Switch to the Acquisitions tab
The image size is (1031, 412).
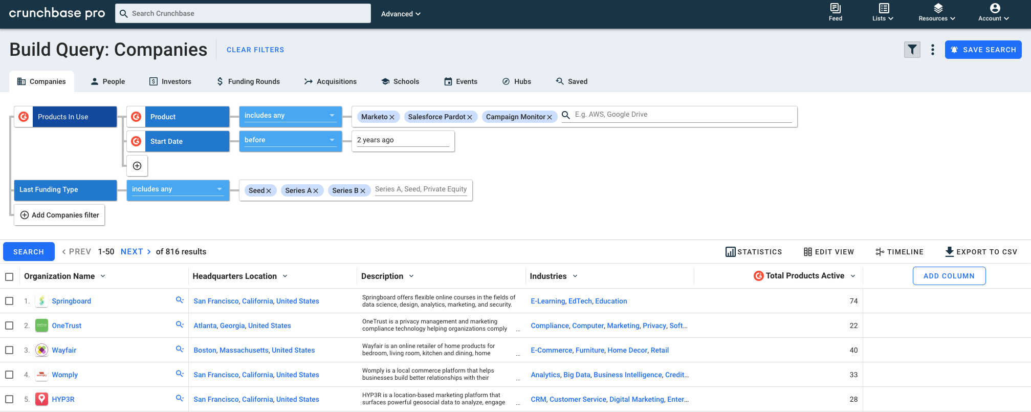point(331,81)
